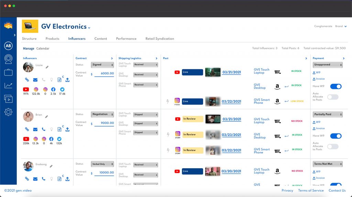Image resolution: width=352 pixels, height=197 pixels.
Task: Open Lizzie's contract status Signed dropdown
Action: [102, 65]
